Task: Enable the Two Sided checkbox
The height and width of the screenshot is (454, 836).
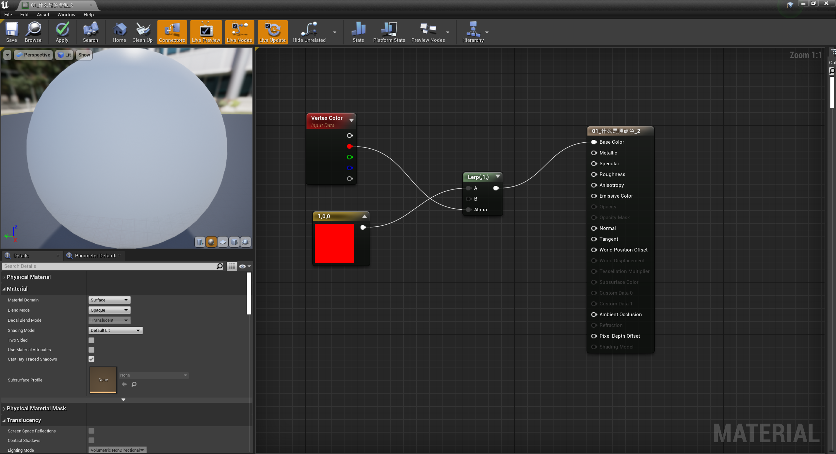Action: [91, 340]
